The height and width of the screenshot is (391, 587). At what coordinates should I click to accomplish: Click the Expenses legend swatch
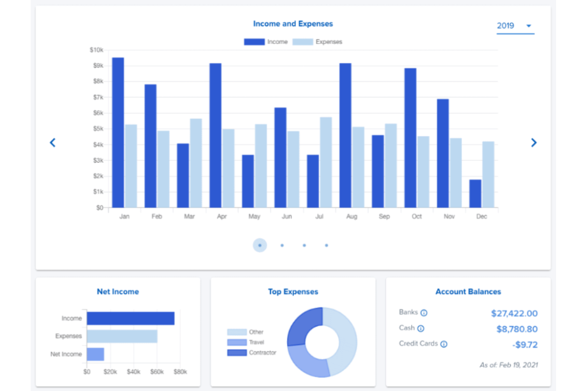pos(303,42)
